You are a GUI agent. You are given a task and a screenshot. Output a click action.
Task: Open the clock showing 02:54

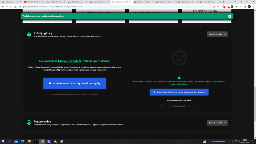coord(245,141)
